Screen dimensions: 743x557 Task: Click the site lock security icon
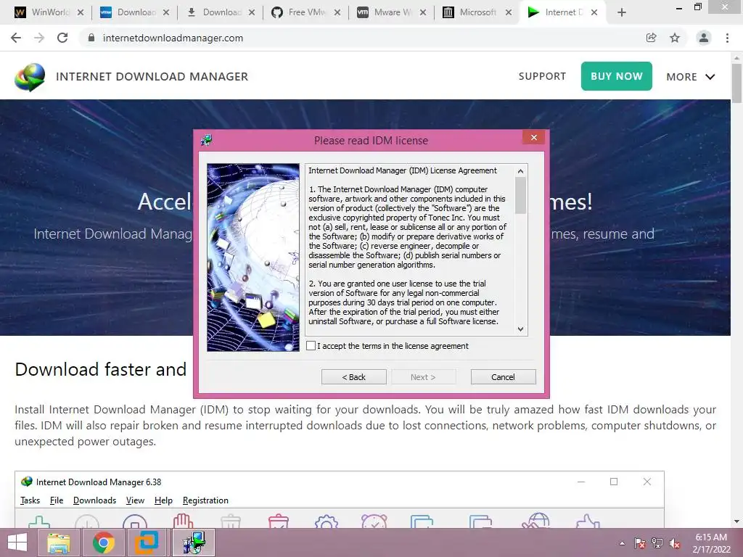point(91,38)
